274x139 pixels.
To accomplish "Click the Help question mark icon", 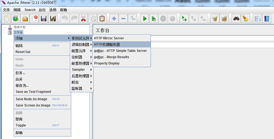I will tap(267, 19).
